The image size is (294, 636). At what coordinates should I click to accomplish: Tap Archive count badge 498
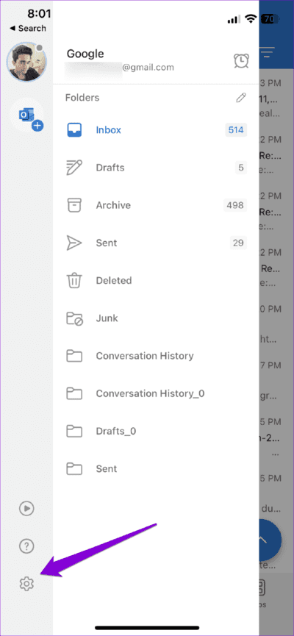[x=235, y=205]
